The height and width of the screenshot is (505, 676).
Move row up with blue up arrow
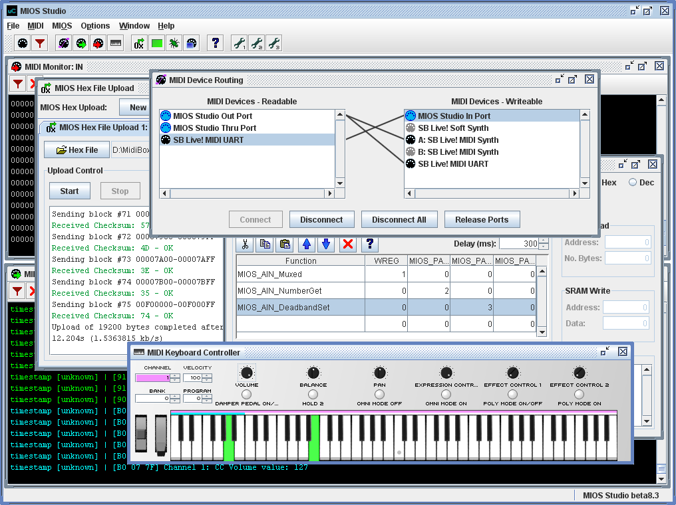coord(307,244)
